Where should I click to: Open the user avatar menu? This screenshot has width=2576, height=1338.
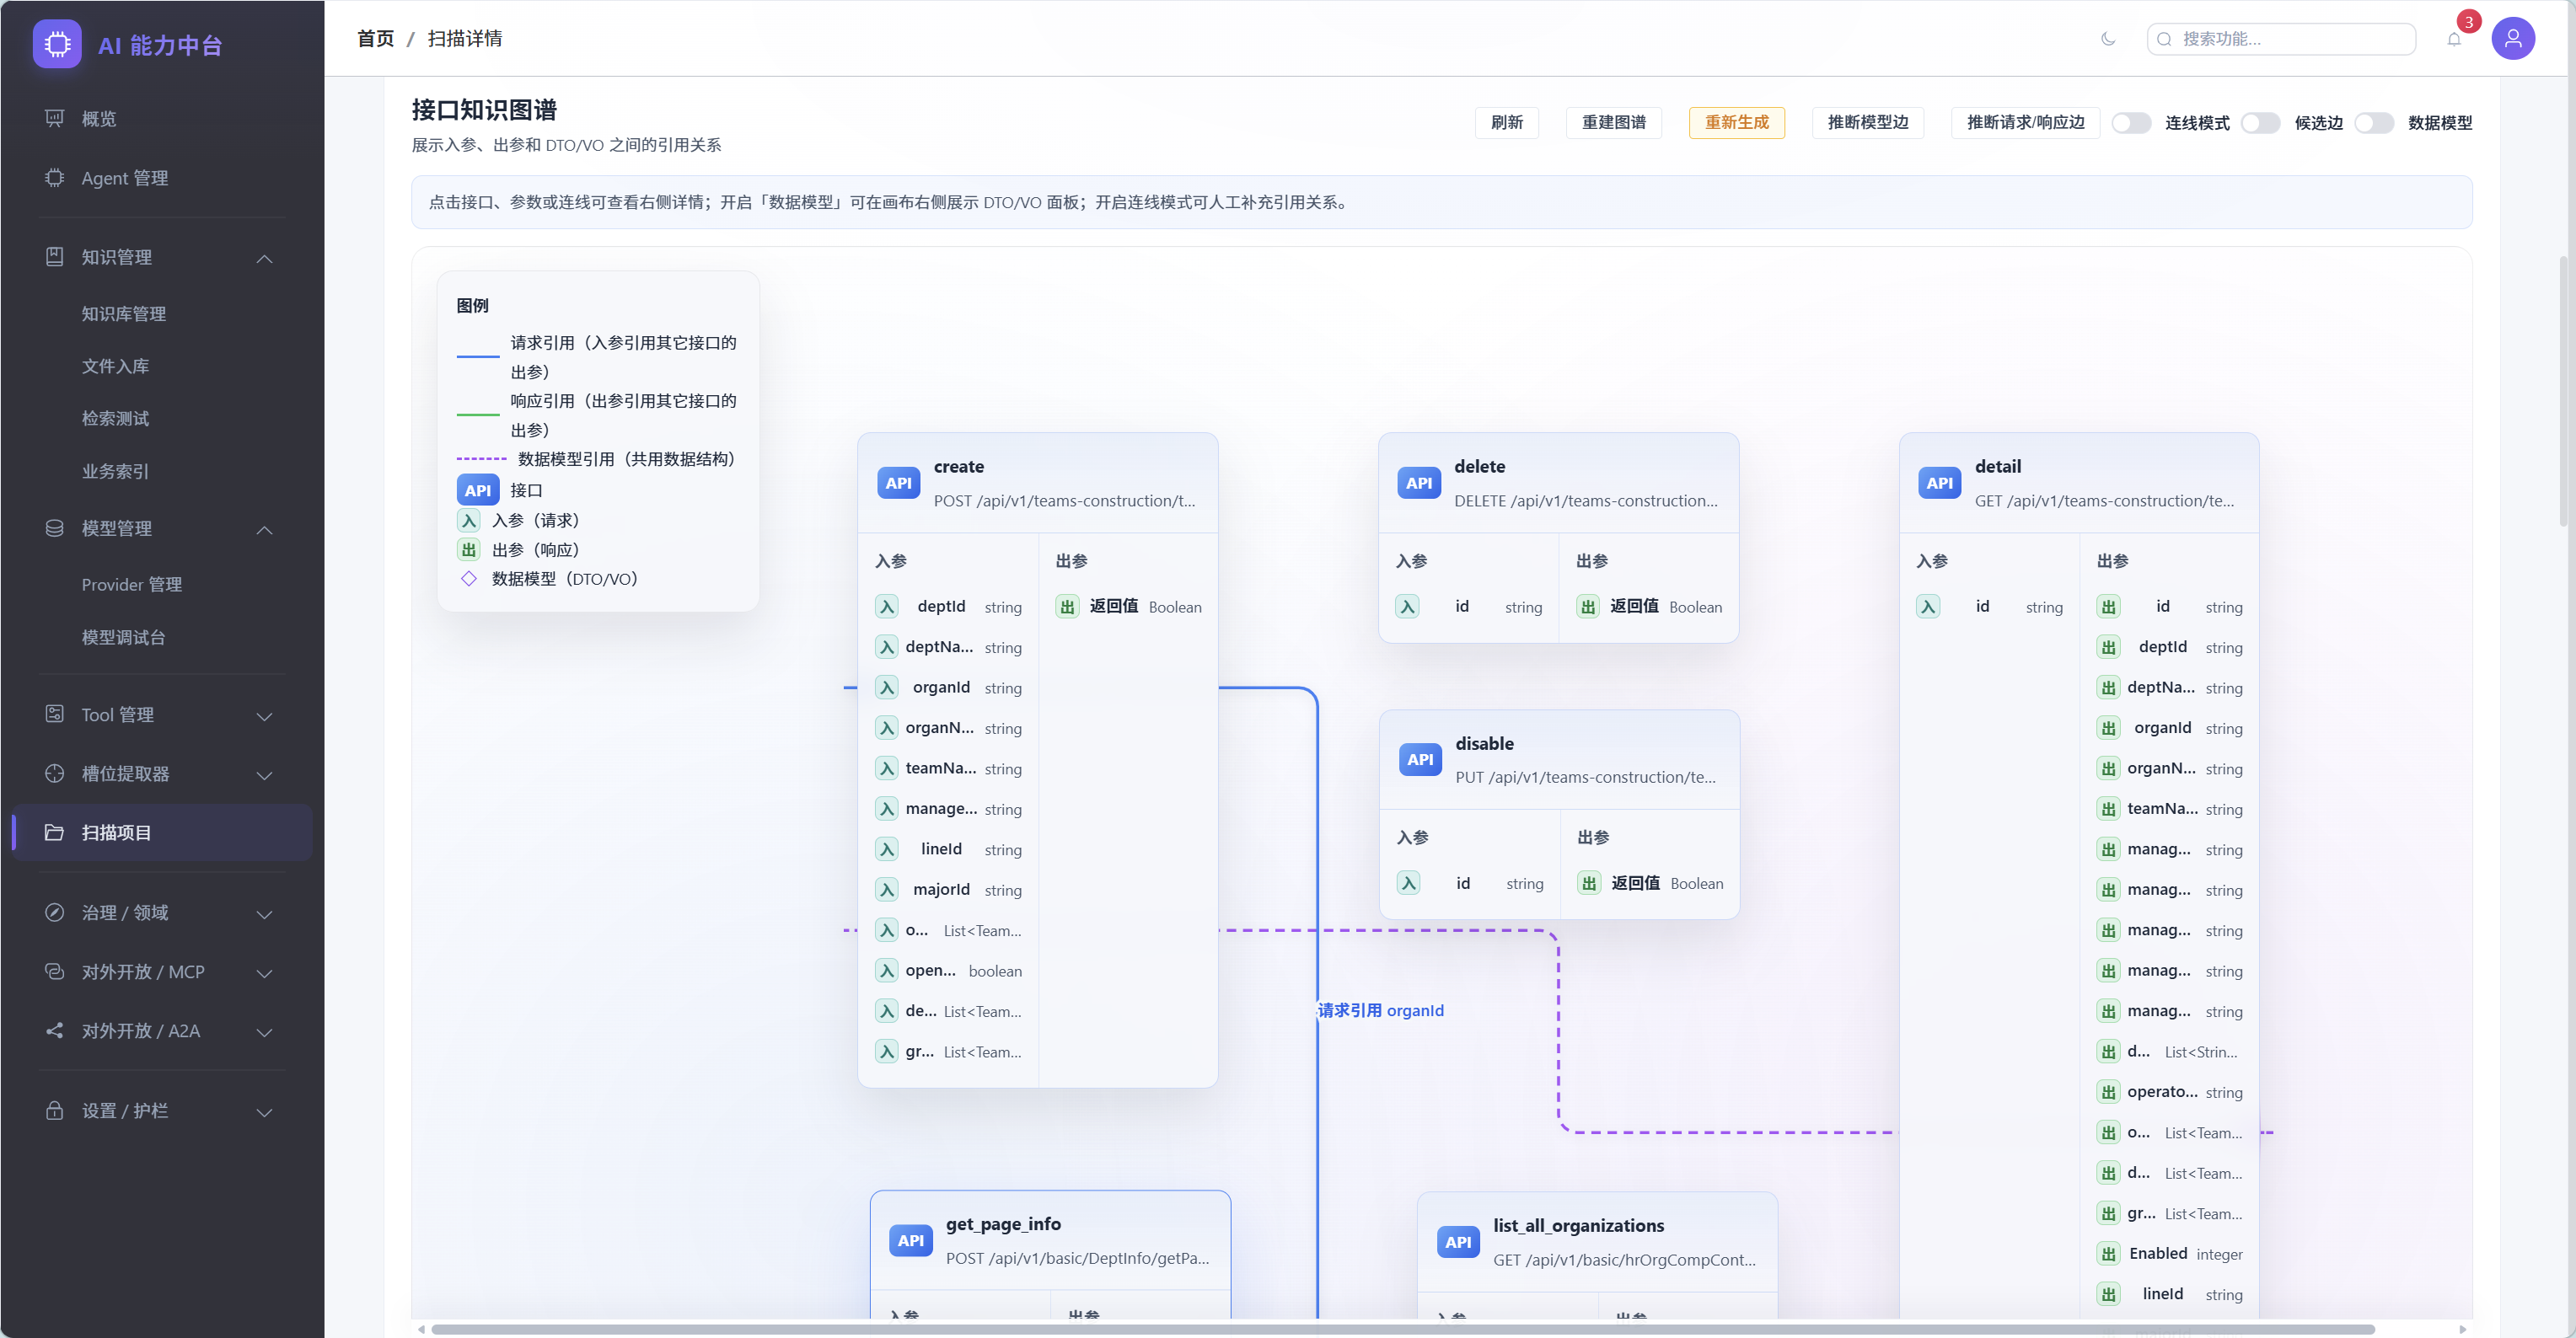tap(2512, 39)
